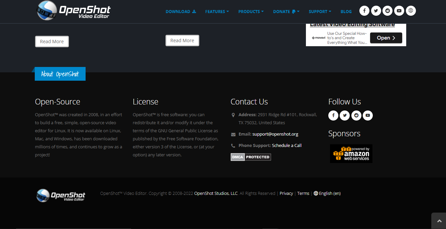Click Twitter icon under Follow Us

345,116
